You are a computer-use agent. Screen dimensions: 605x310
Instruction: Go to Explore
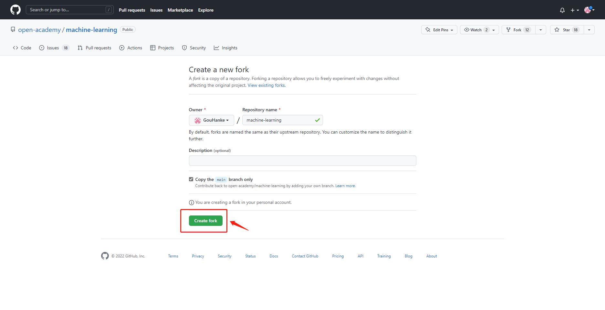click(x=206, y=10)
